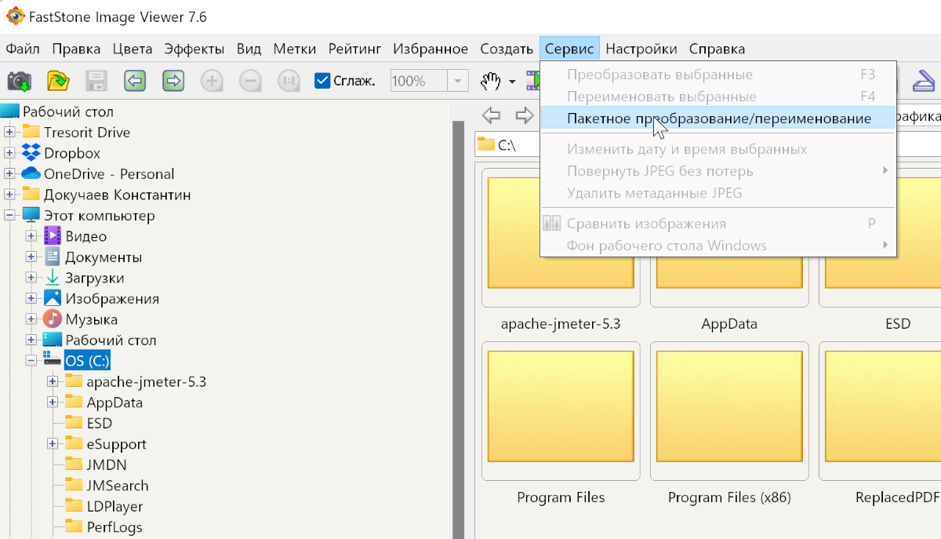Expand Докучаев Константин node
Viewport: 941px width, 539px height.
pyautogui.click(x=9, y=195)
